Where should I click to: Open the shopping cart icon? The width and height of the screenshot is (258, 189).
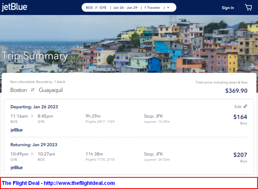point(248,7)
